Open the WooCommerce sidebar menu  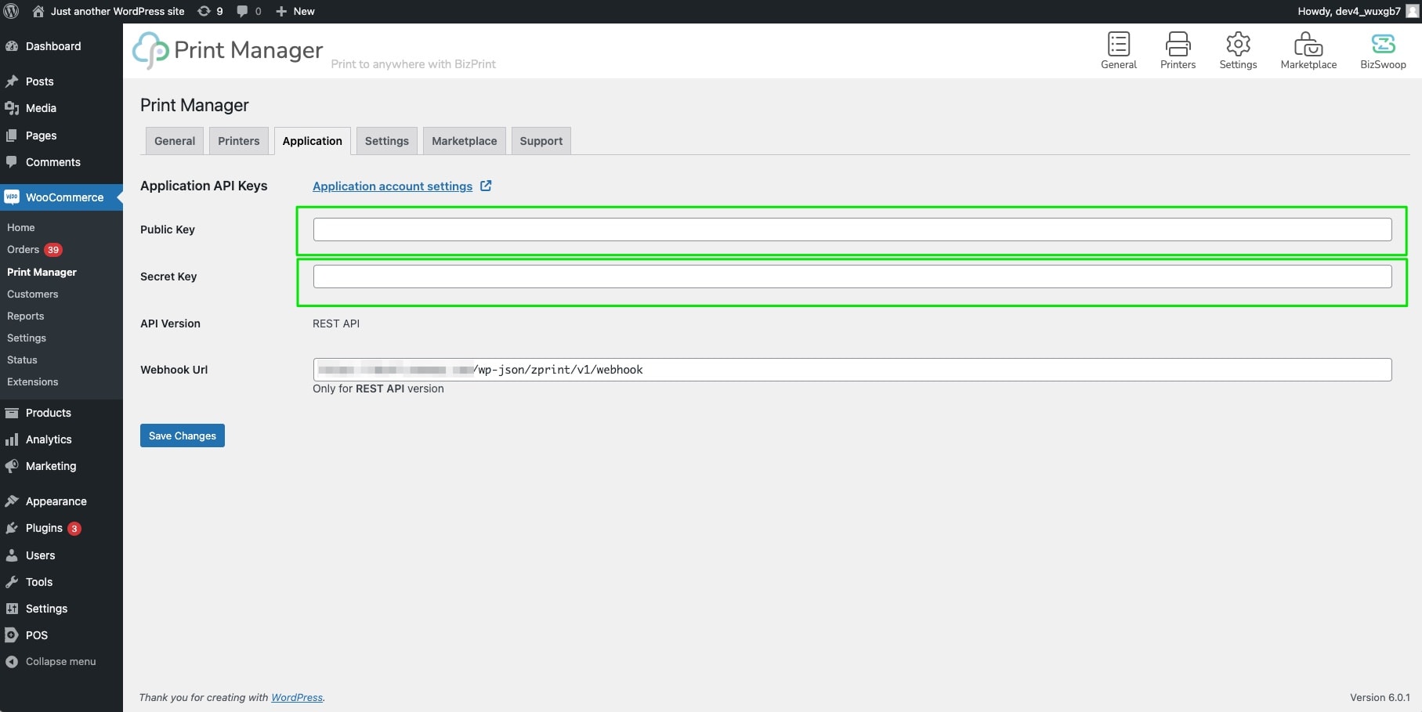pos(55,197)
